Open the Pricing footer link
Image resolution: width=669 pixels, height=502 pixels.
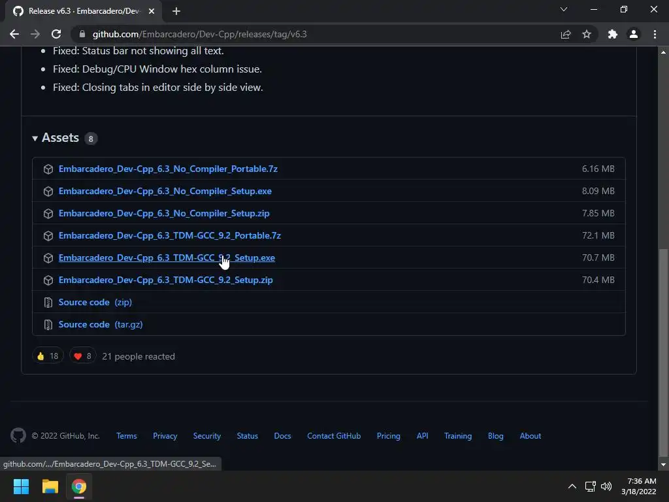389,436
